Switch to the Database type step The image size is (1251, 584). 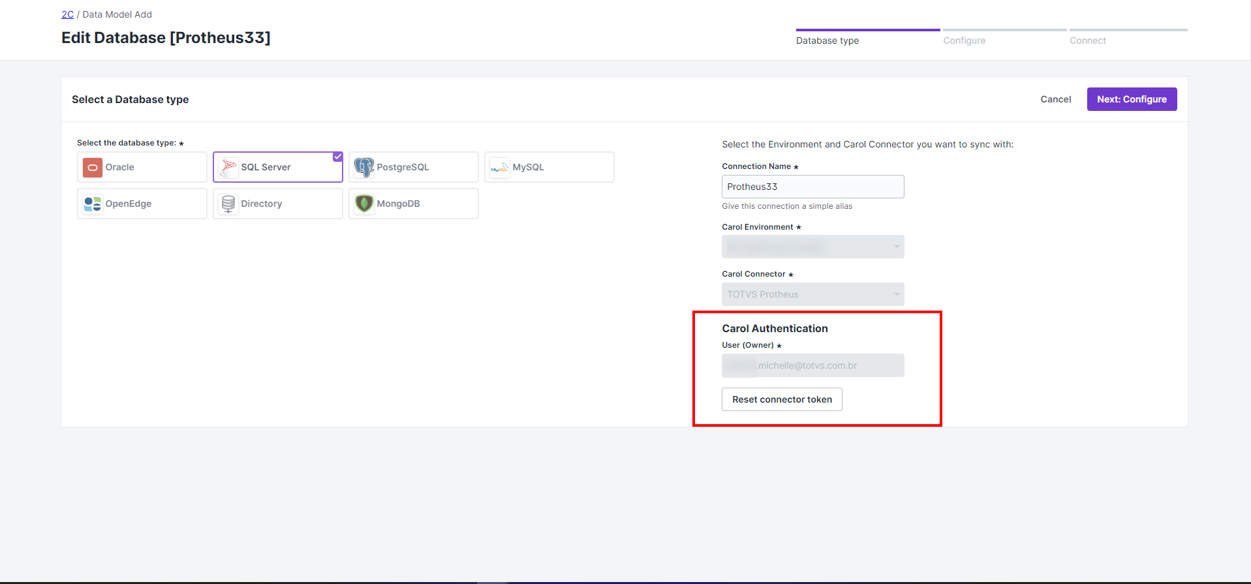click(827, 40)
